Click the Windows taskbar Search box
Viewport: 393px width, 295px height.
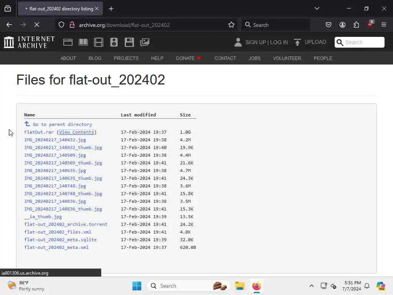coord(188,286)
